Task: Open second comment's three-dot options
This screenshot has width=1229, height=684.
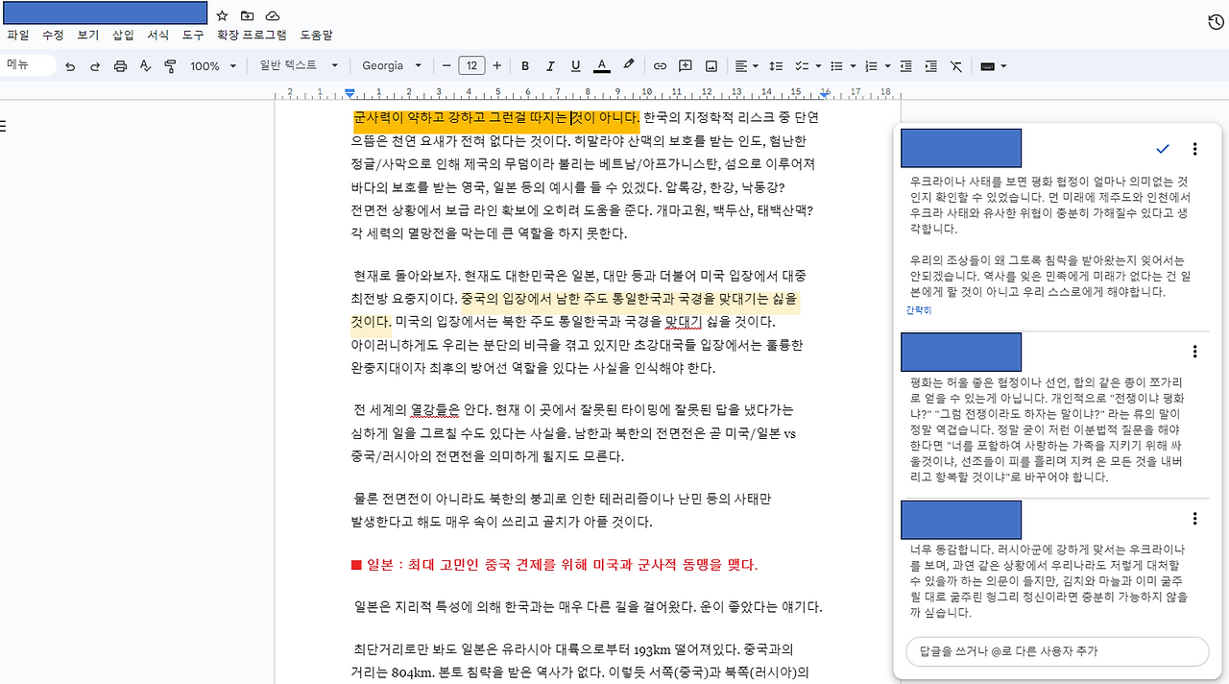Action: click(x=1194, y=352)
